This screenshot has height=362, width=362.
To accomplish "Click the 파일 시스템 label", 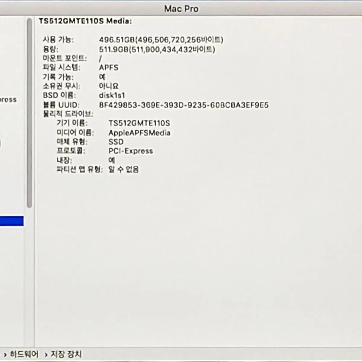I will pos(62,68).
